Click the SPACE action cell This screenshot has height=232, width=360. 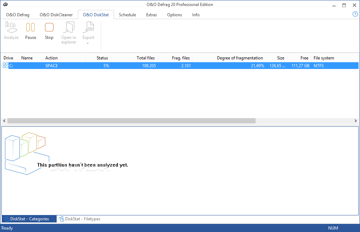click(x=52, y=66)
